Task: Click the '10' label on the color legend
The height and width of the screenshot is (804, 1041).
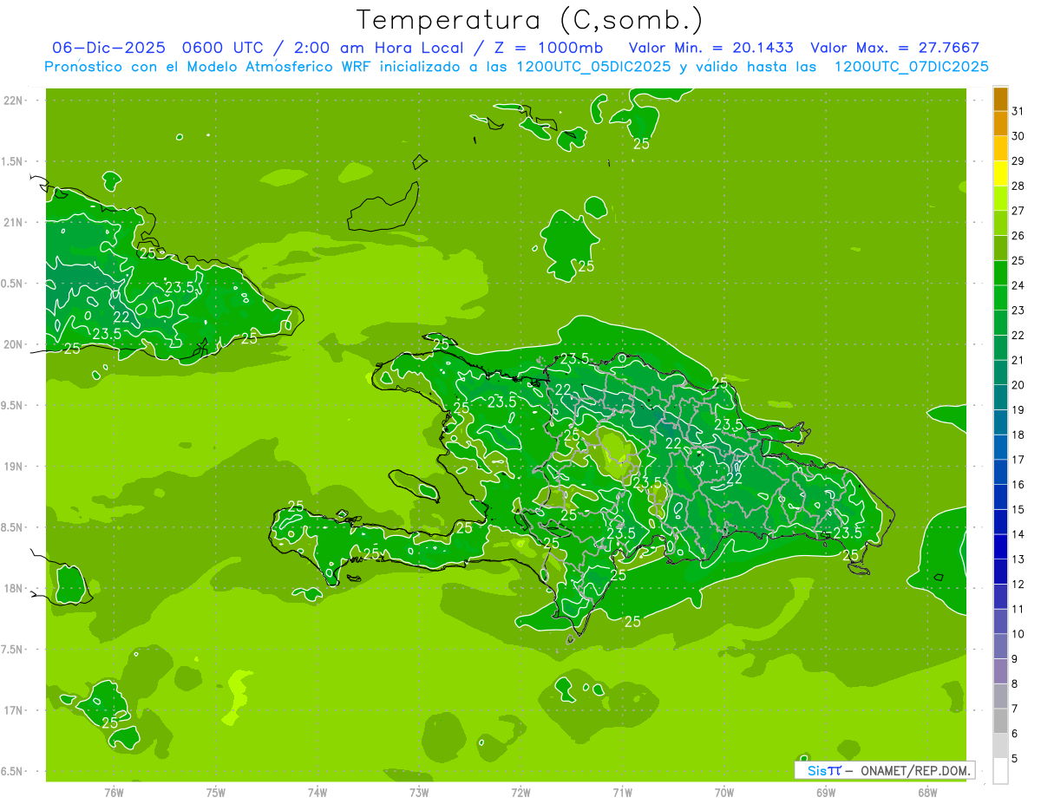Action: click(1018, 634)
